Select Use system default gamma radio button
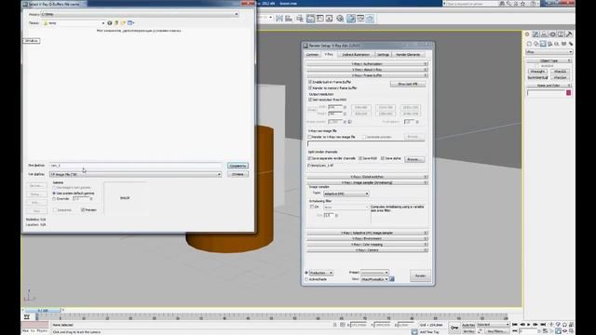This screenshot has width=596, height=335. coord(54,194)
